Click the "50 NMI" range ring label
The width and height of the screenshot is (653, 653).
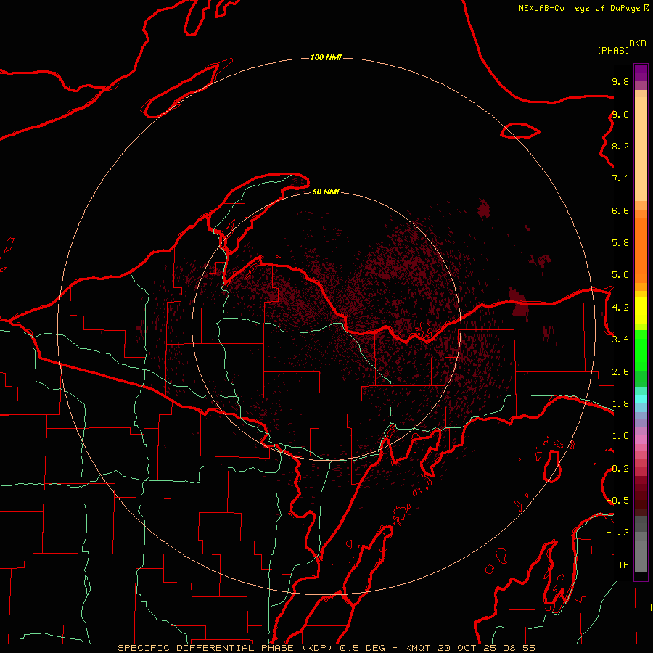[326, 192]
